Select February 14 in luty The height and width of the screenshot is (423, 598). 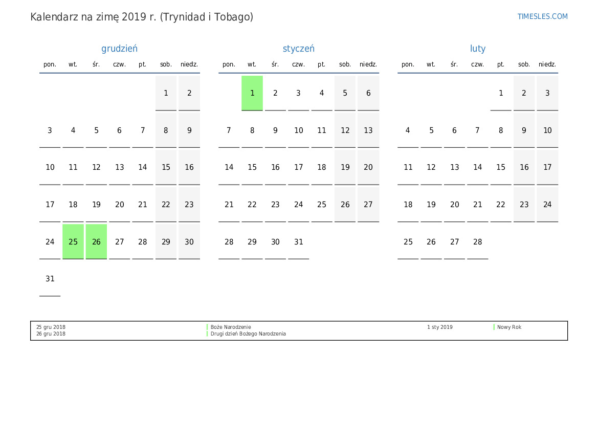tap(477, 167)
